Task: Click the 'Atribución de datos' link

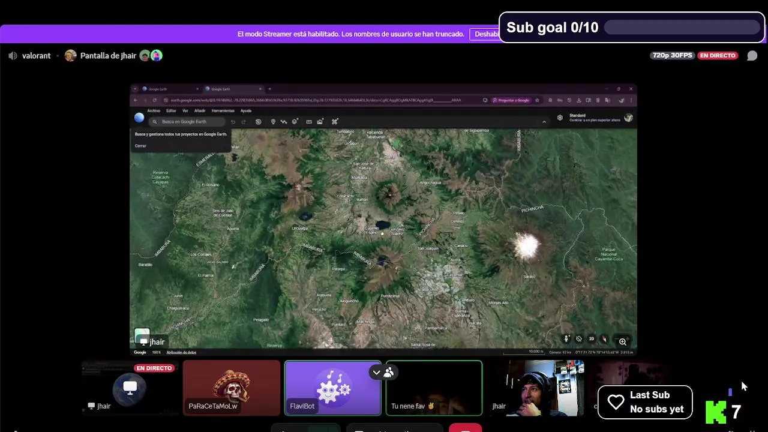Action: [181, 352]
